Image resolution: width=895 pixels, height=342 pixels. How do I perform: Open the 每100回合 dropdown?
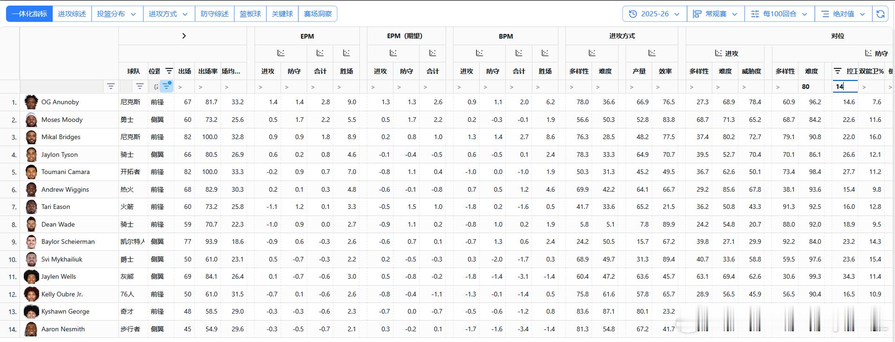pos(779,14)
